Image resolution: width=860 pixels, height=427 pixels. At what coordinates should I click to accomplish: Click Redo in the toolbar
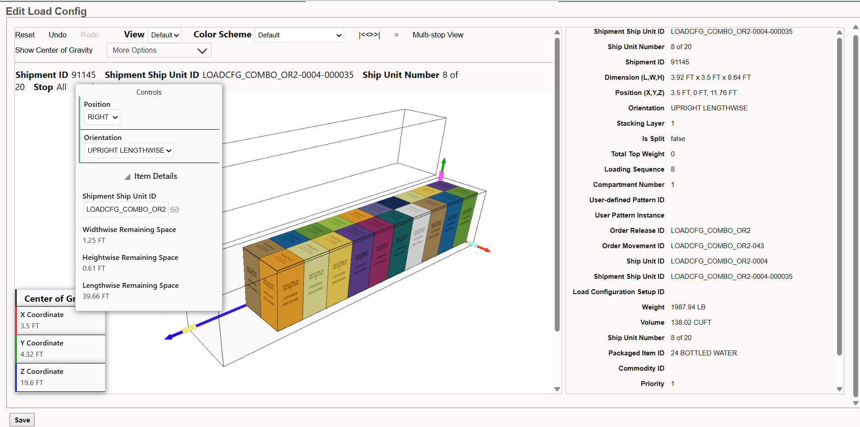(90, 35)
